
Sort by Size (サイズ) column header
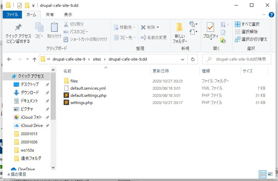point(254,71)
